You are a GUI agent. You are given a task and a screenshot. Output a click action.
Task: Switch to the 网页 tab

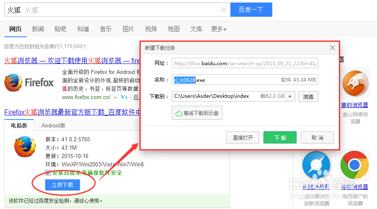coord(15,29)
